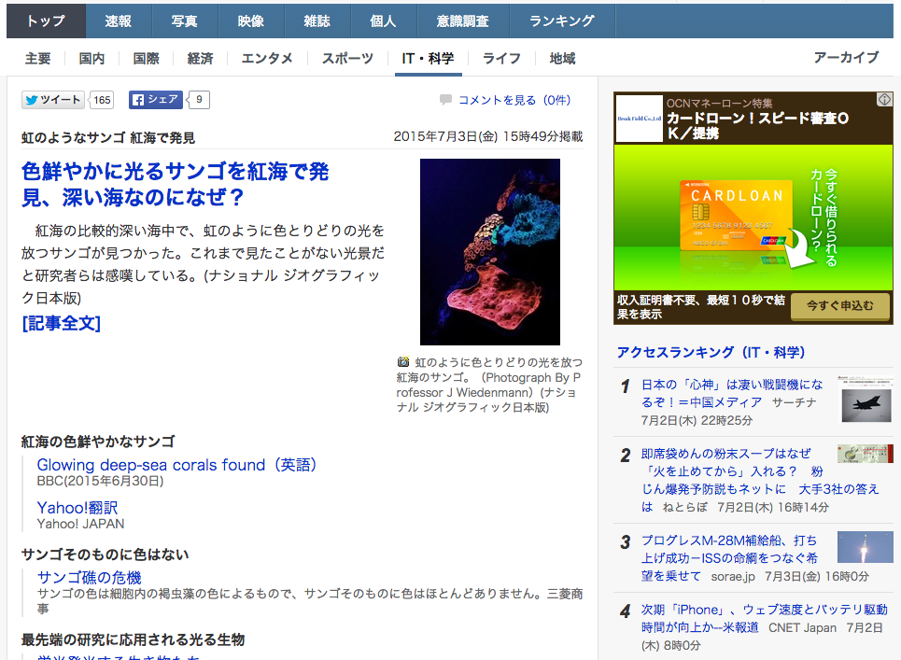Read the full article via 記事全文
Screen dimensions: 901x660
pyautogui.click(x=61, y=323)
